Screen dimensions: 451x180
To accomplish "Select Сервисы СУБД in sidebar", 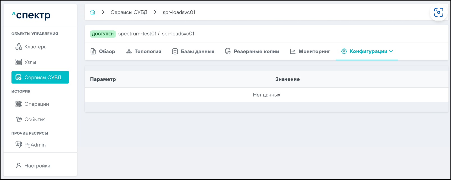I will [x=40, y=77].
